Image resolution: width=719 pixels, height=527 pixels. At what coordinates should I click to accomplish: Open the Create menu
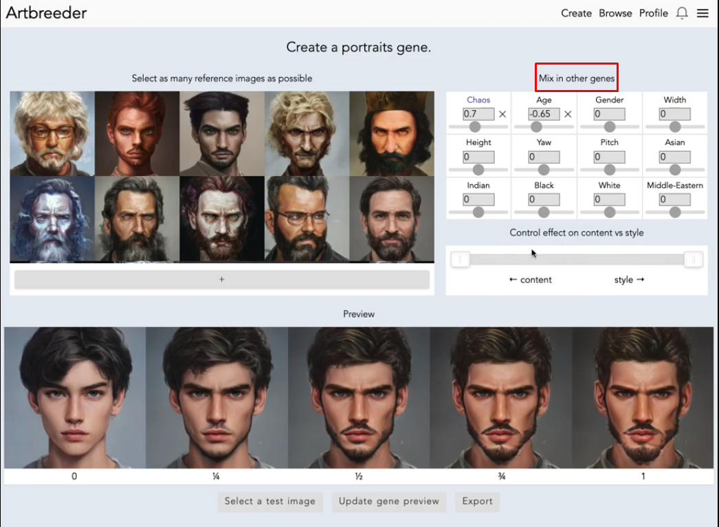576,13
